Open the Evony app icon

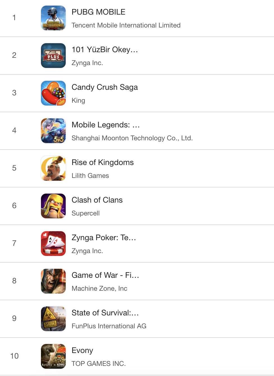click(x=53, y=356)
